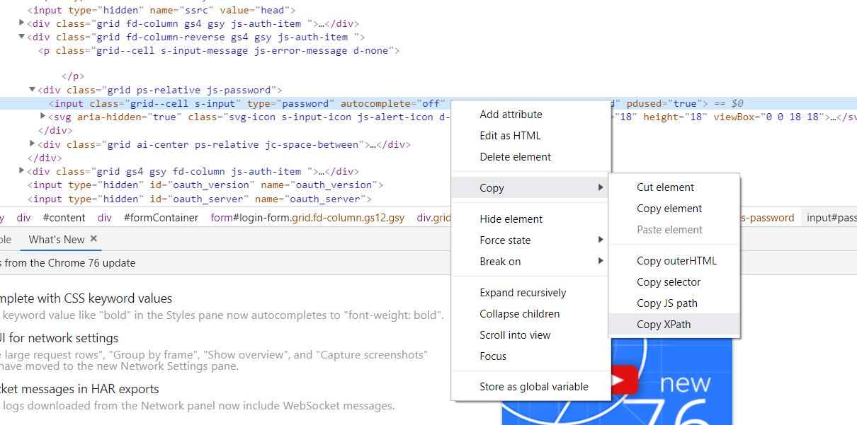
Task: Choose Edit as HTML from context menu
Action: coord(510,136)
